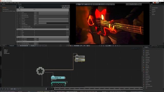Click the 'Disabled' label in the nodegraph
Screen dimensions: 164x92
[x=6, y=51]
